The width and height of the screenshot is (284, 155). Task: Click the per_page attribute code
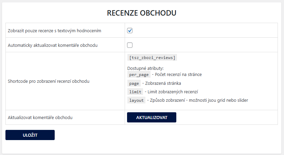(139, 75)
